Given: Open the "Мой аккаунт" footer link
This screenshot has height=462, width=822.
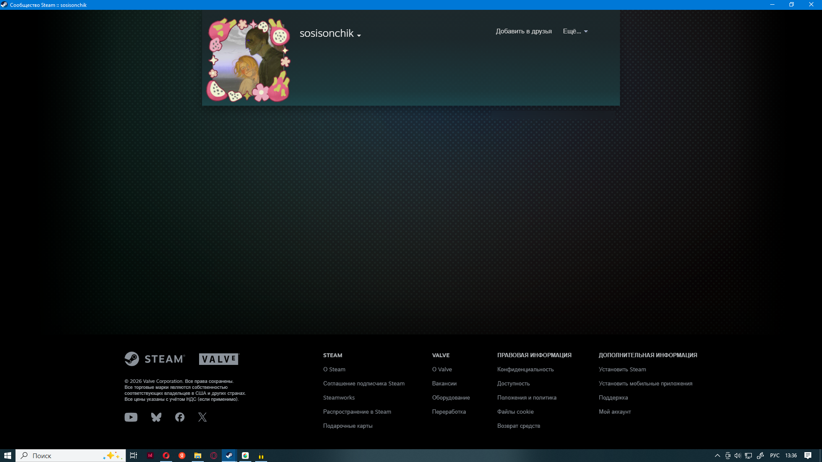Looking at the screenshot, I should click(615, 412).
